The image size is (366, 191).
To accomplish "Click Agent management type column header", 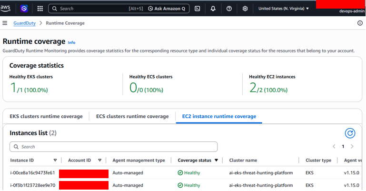I will pos(138,160).
